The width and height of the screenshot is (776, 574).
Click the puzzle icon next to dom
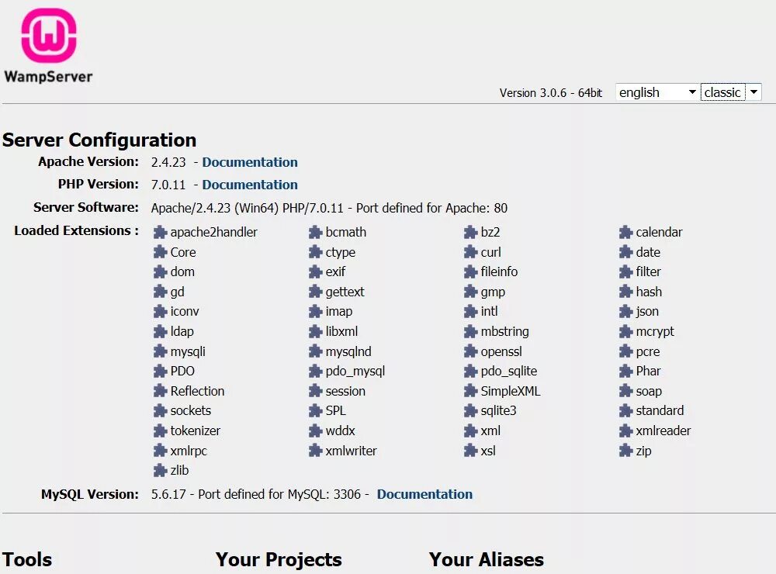(160, 272)
